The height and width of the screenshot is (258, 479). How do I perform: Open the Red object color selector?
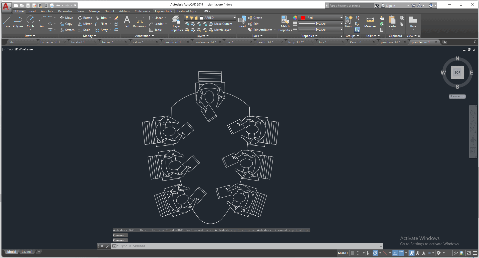point(321,18)
